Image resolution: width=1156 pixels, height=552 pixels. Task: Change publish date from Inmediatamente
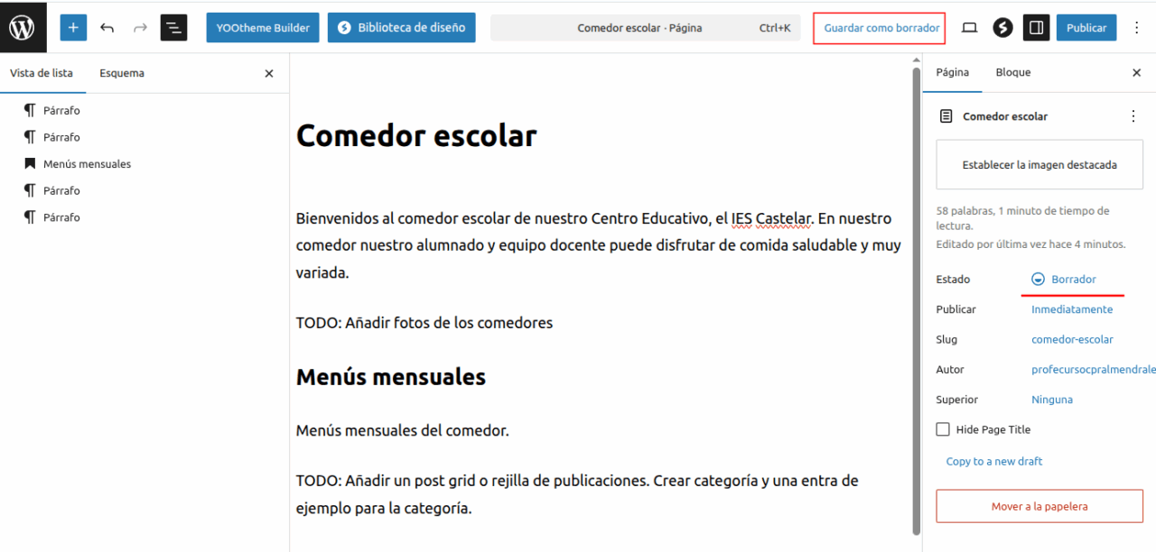(x=1072, y=309)
